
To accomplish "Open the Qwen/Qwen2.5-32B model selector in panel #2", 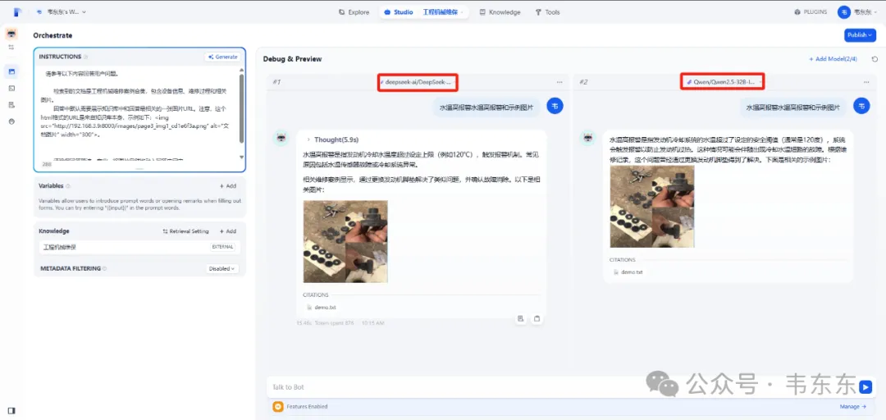I will tap(723, 82).
